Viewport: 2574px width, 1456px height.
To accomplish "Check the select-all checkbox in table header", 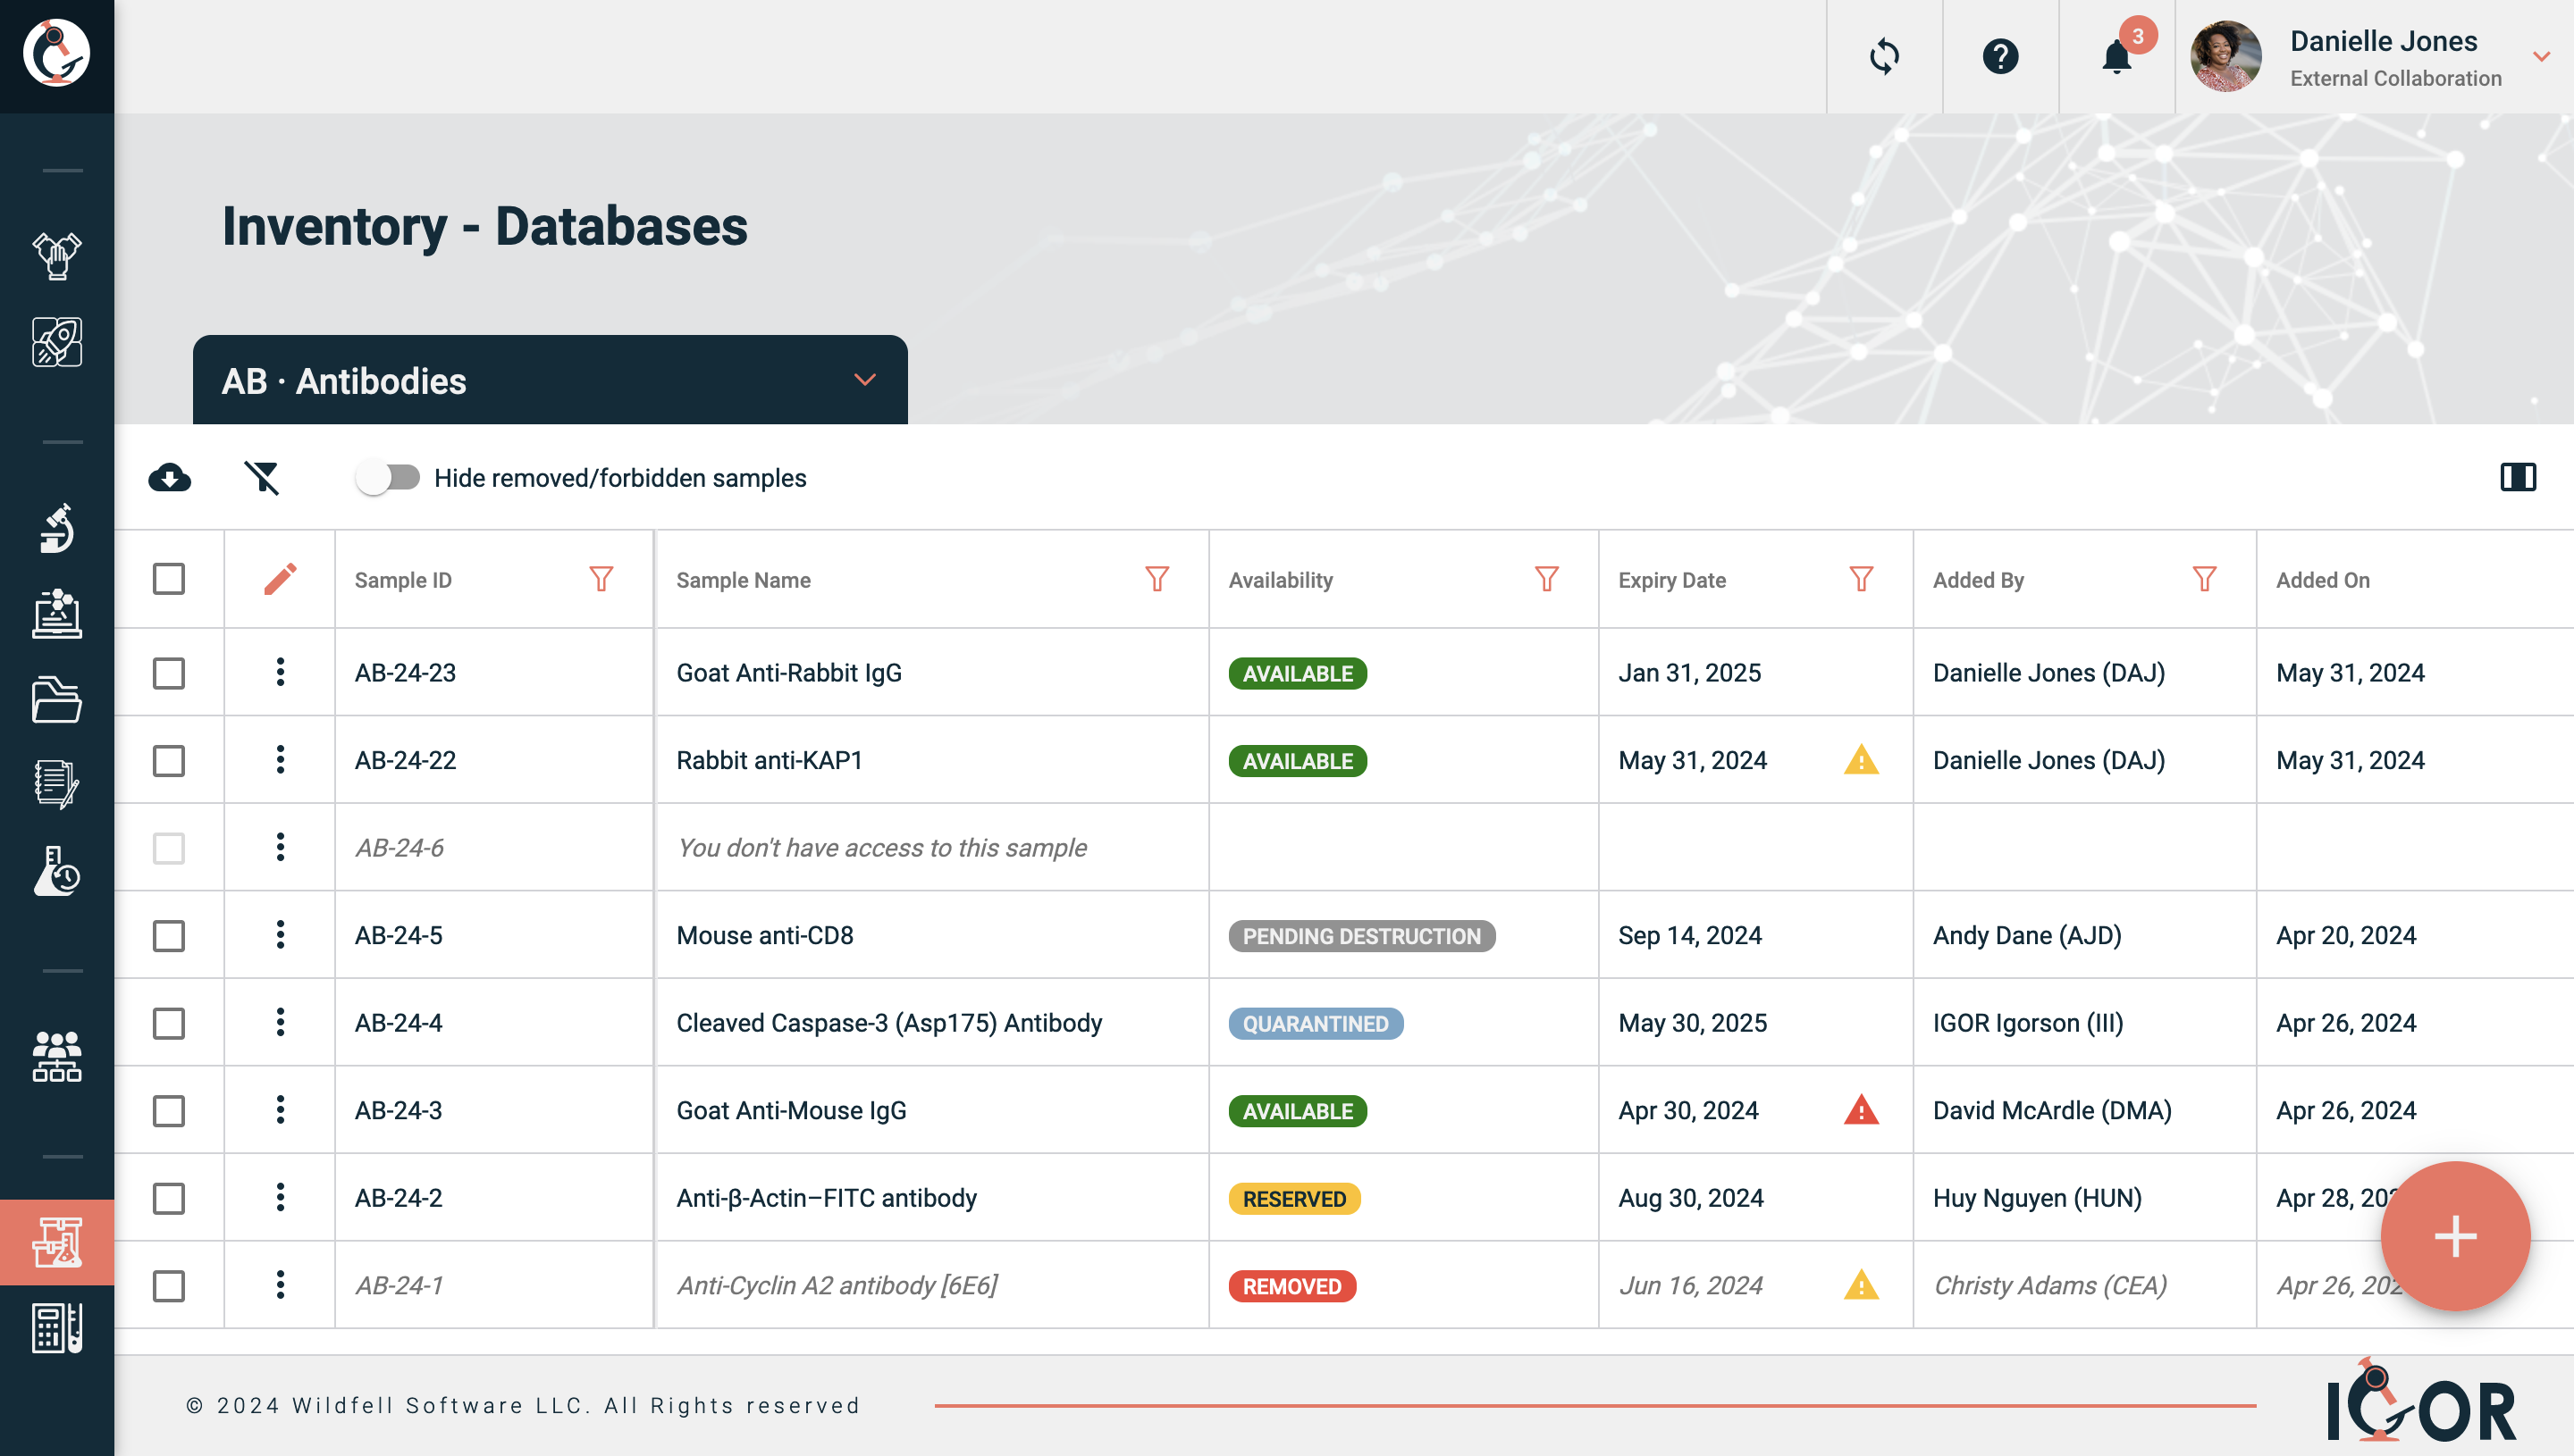I will click(168, 579).
